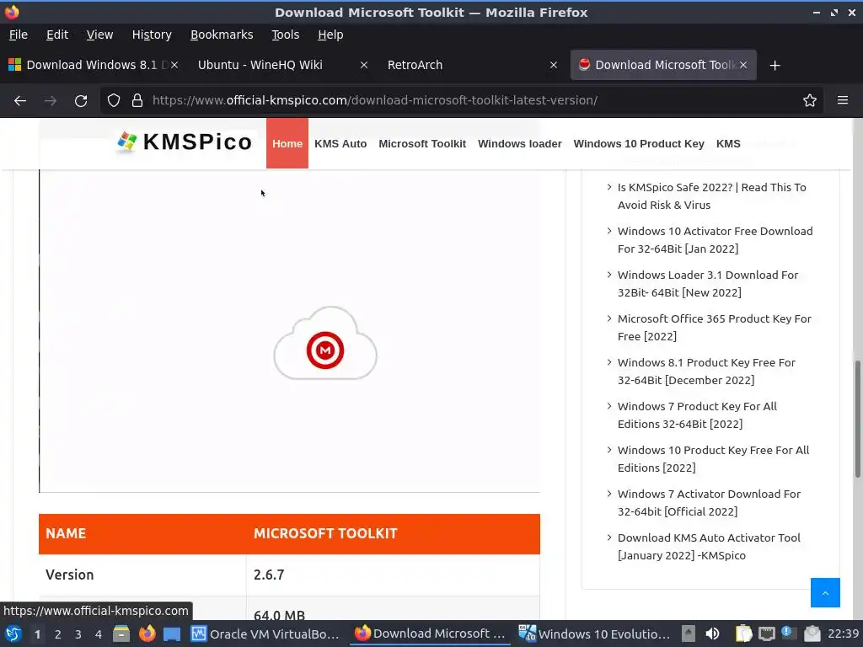Open Windows 10 Product Key Free For All link
The image size is (863, 647).
(x=713, y=459)
